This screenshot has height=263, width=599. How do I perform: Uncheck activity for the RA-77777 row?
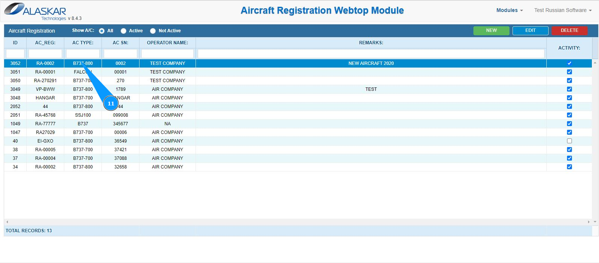pos(569,124)
